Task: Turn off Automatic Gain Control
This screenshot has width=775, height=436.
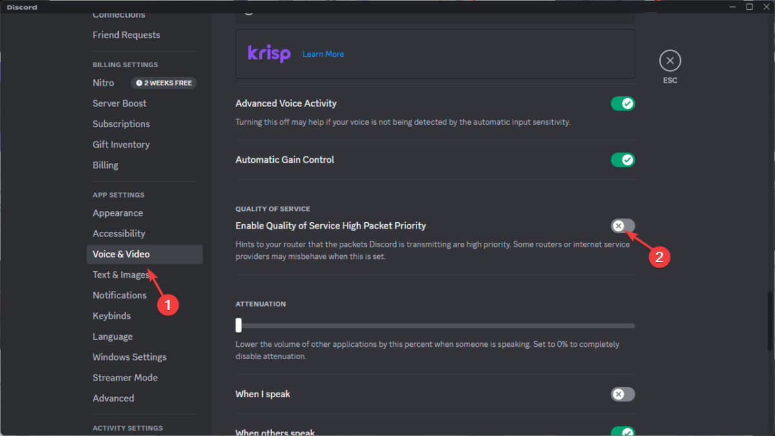Action: pyautogui.click(x=623, y=160)
